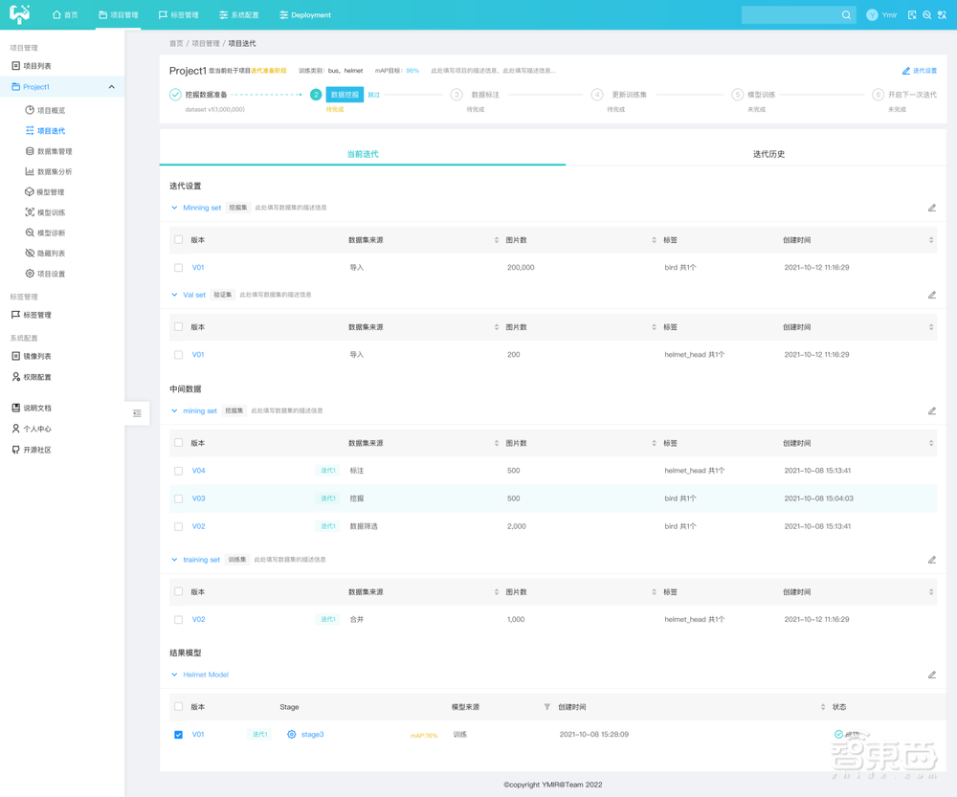The height and width of the screenshot is (797, 957).
Task: Open the language switch icon in header
Action: pos(942,15)
